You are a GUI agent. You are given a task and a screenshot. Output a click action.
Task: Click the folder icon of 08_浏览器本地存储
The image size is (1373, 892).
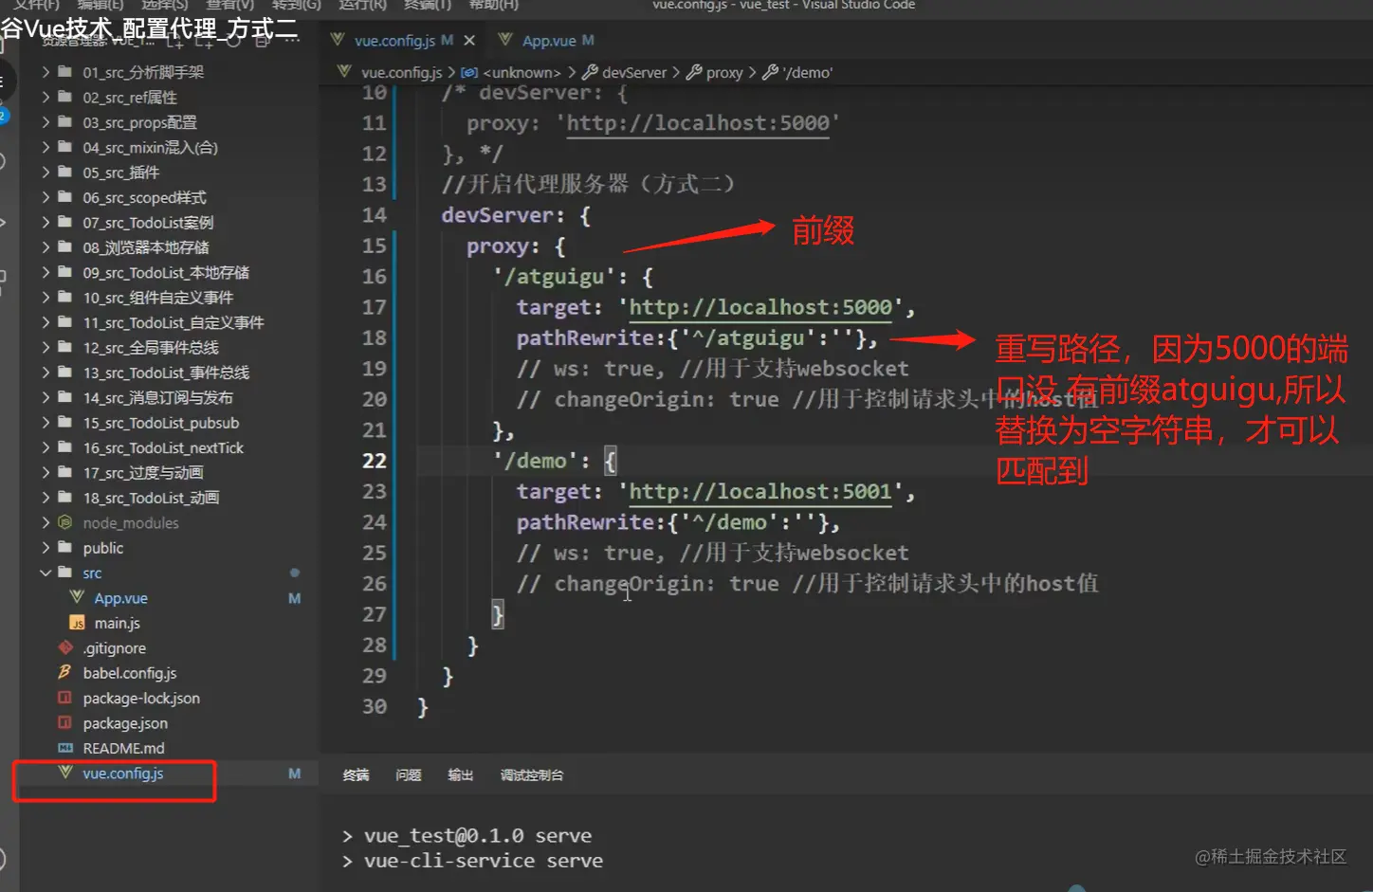click(x=65, y=247)
